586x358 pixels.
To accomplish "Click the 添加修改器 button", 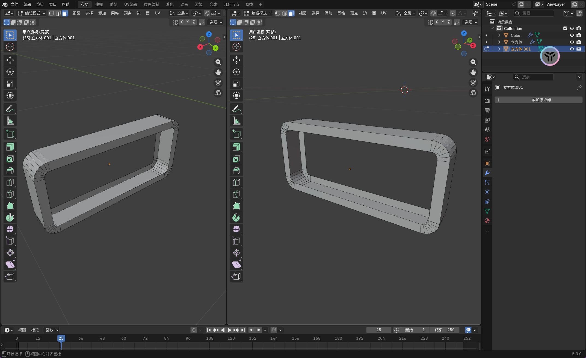I will (x=538, y=100).
